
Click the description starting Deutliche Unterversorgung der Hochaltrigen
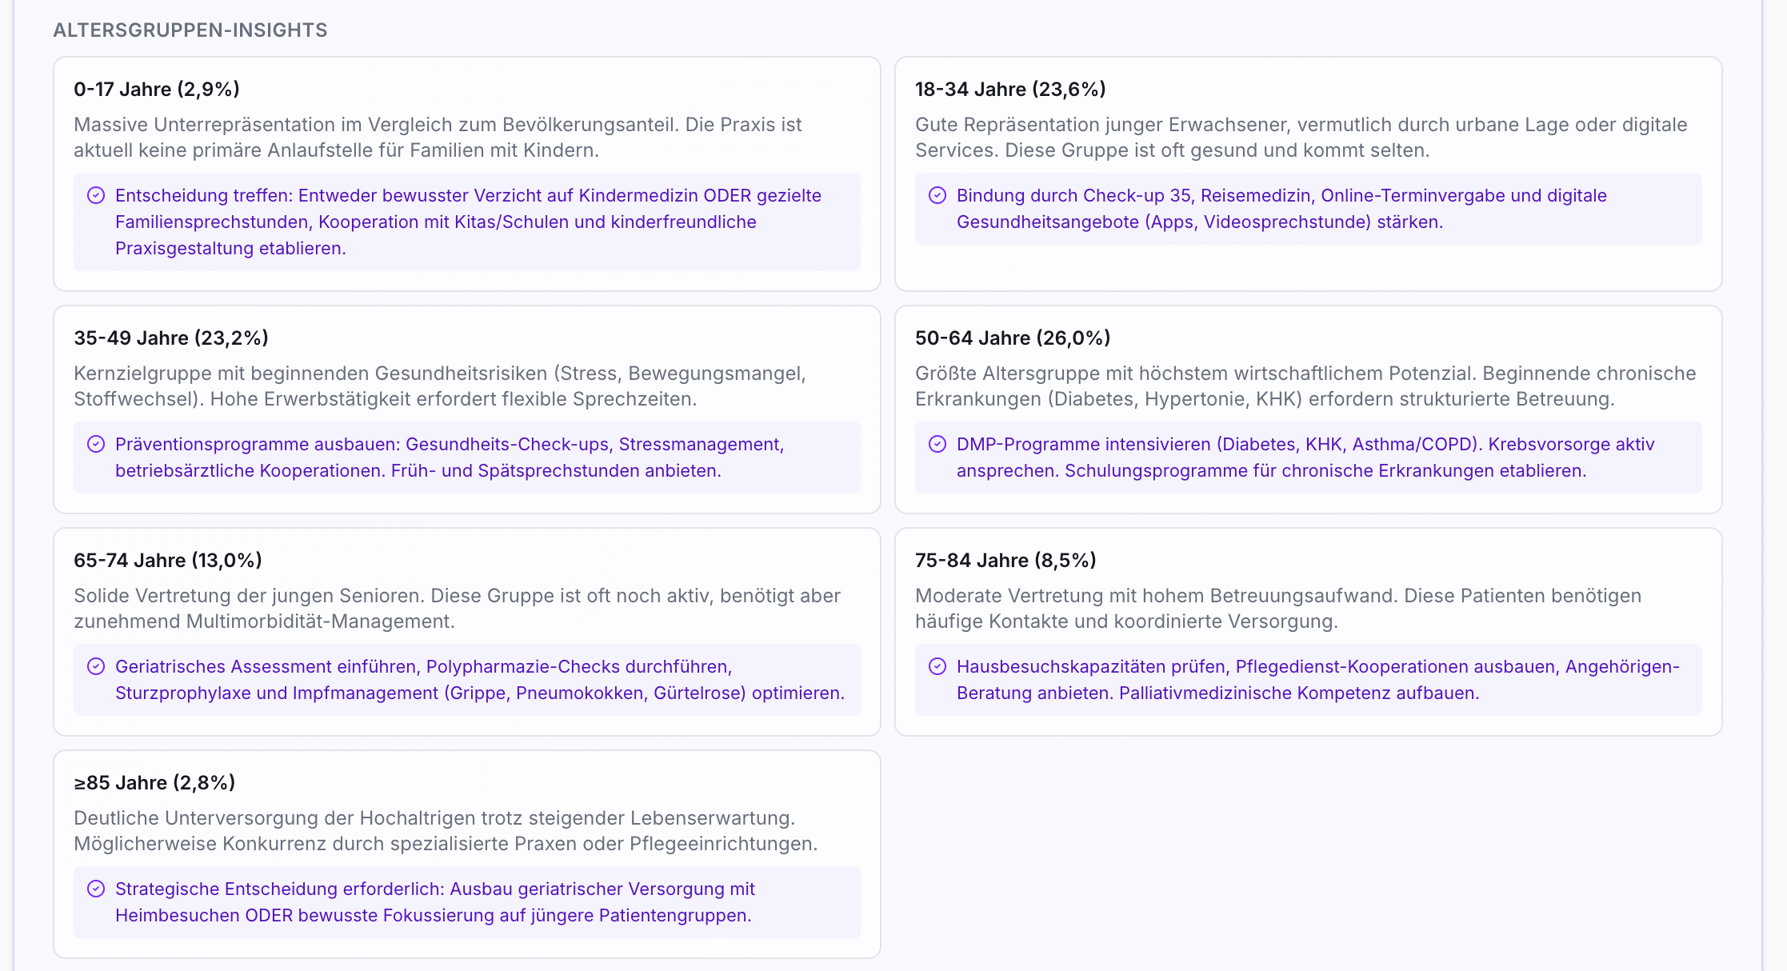tap(446, 831)
